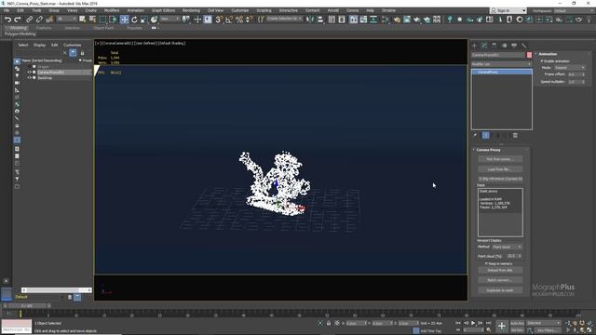Toggle the 3D Snaps icon

click(x=219, y=20)
